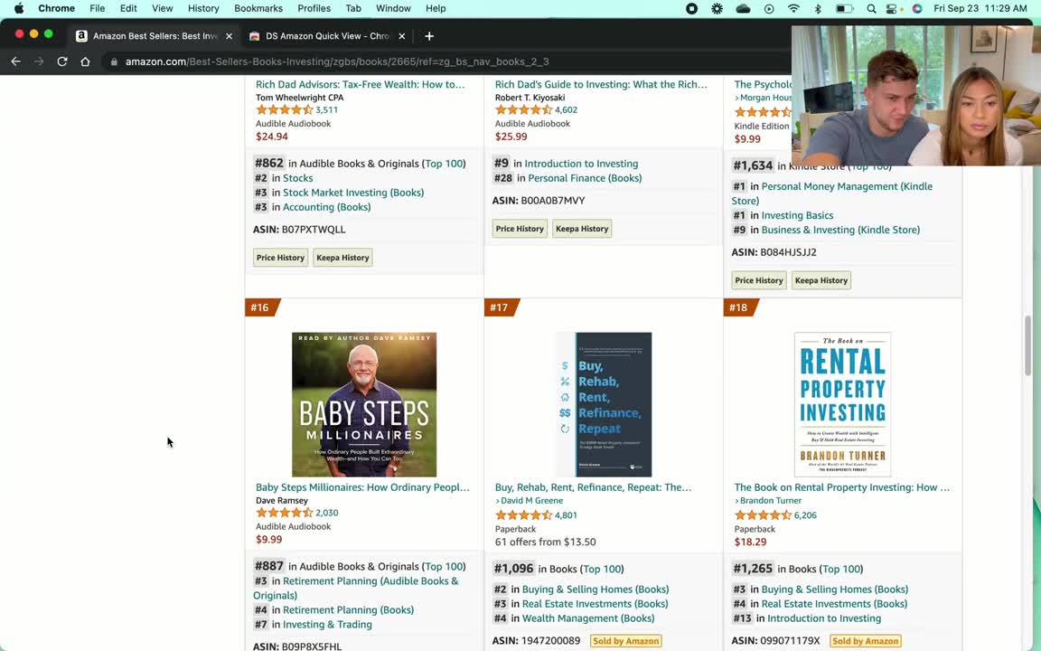1041x651 pixels.
Task: Click the $18.29 price of Rental Property Investing
Action: pyautogui.click(x=750, y=542)
